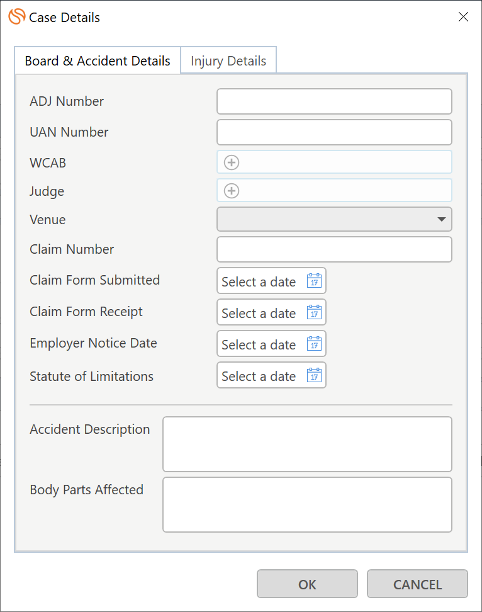
Task: Focus the ADJ Number input field
Action: 334,101
